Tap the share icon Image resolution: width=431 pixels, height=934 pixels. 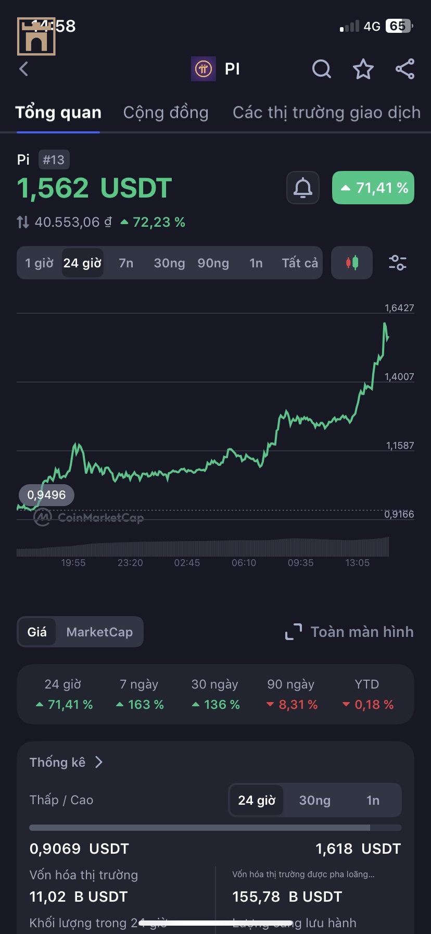coord(405,69)
